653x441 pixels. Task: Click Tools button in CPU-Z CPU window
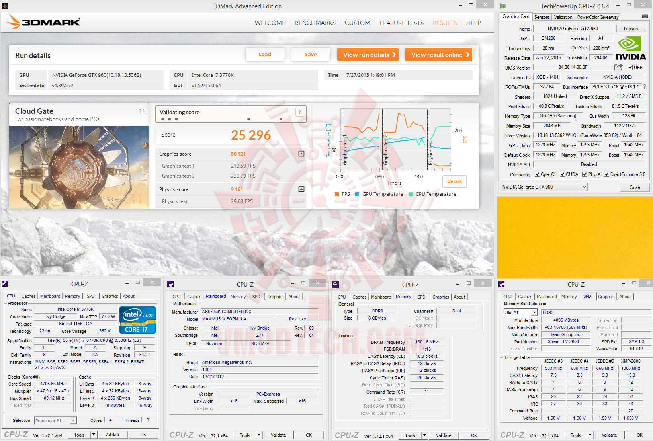click(x=79, y=435)
